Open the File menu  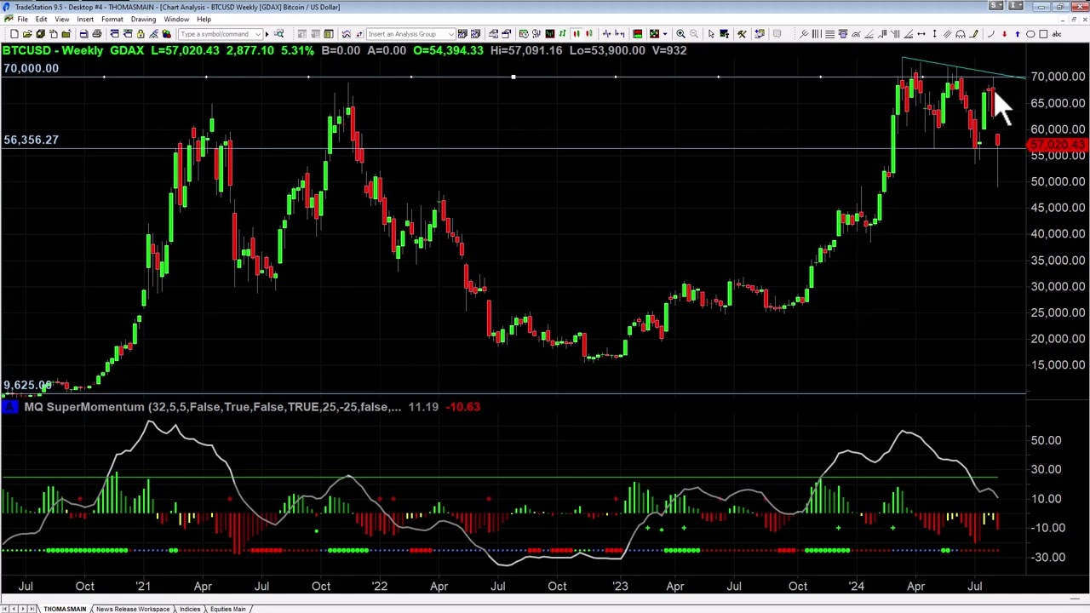pyautogui.click(x=23, y=19)
